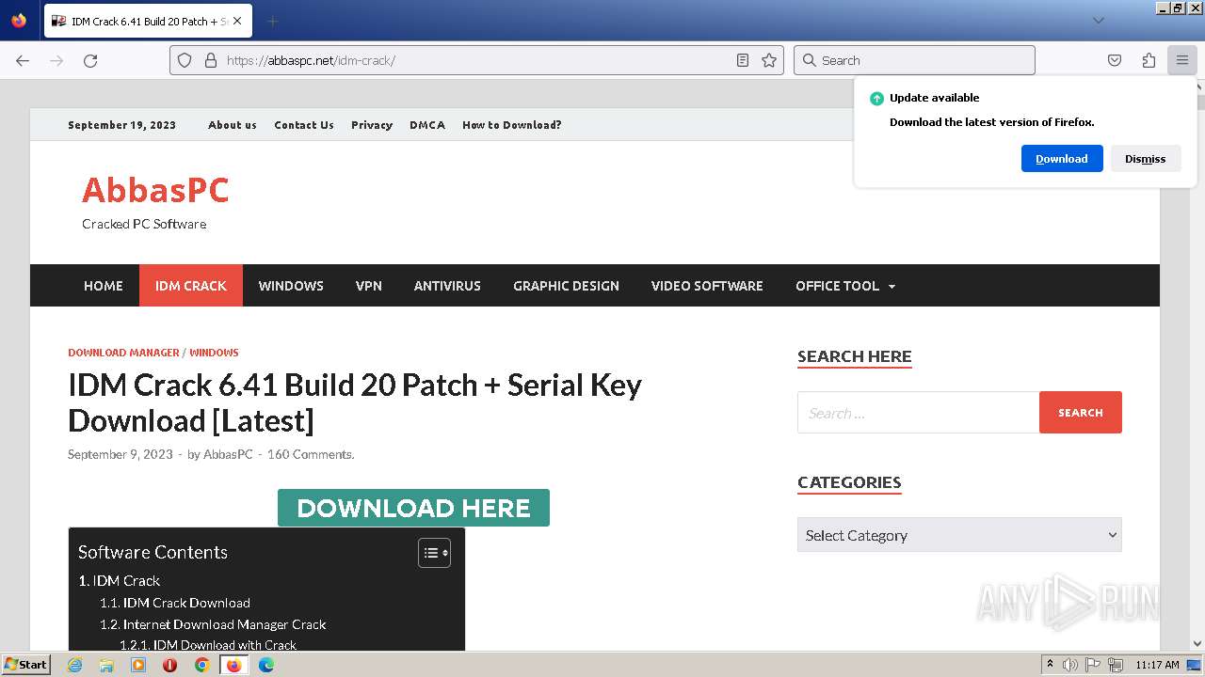
Task: Jump to Internet Download Manager Crack section
Action: (x=214, y=624)
